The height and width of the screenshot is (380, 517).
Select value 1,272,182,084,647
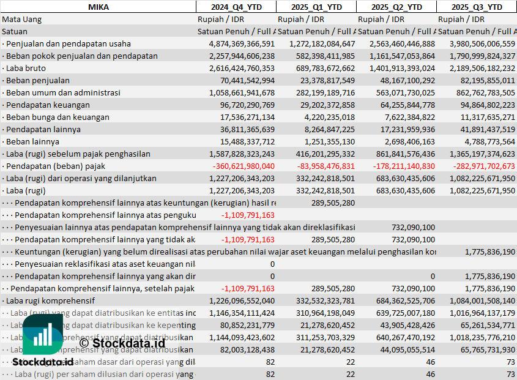coord(322,44)
